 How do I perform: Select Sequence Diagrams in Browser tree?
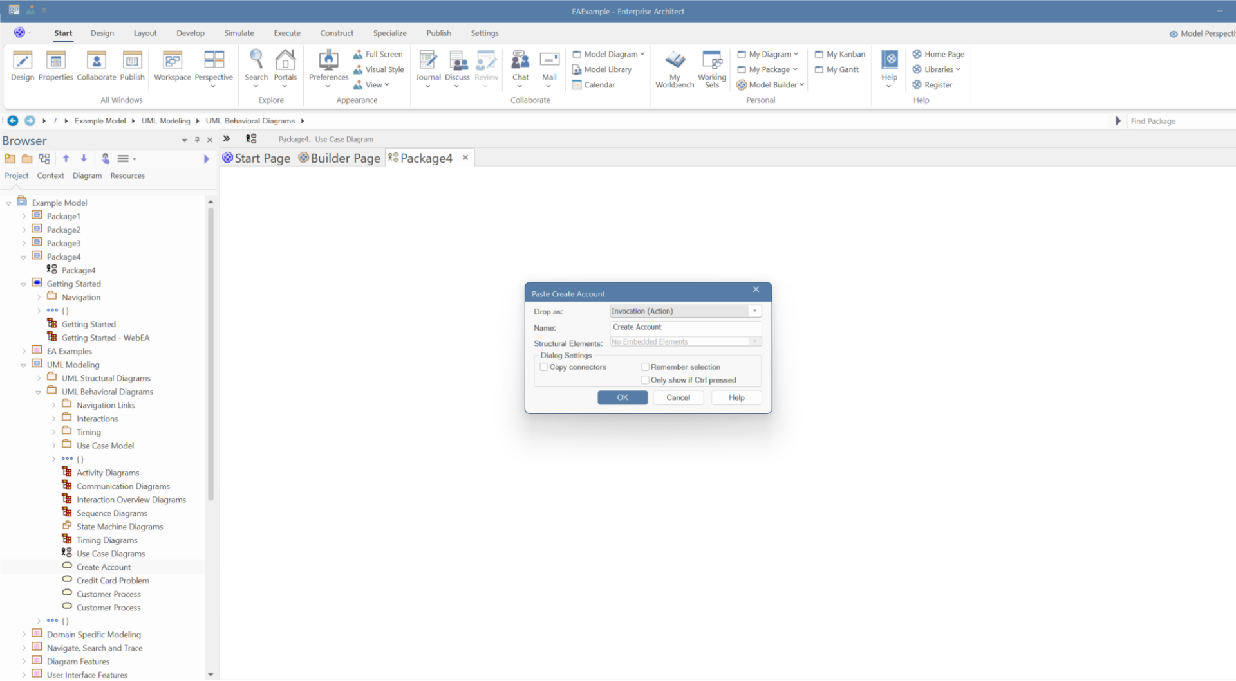tap(112, 513)
